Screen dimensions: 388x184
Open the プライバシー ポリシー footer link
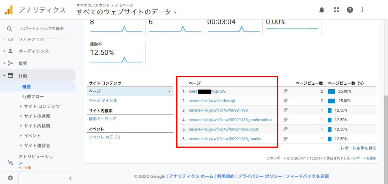point(260,176)
